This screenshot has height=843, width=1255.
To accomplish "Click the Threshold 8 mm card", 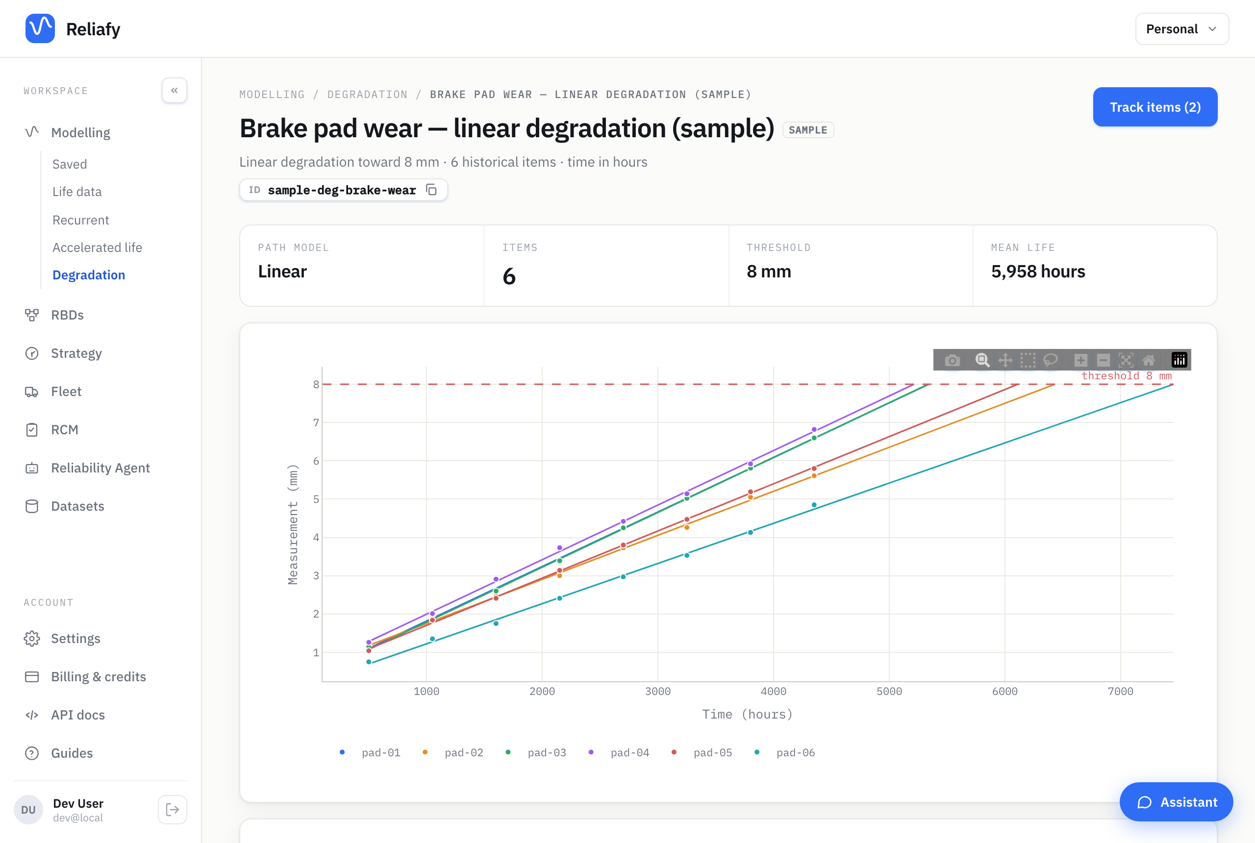I will pos(850,266).
